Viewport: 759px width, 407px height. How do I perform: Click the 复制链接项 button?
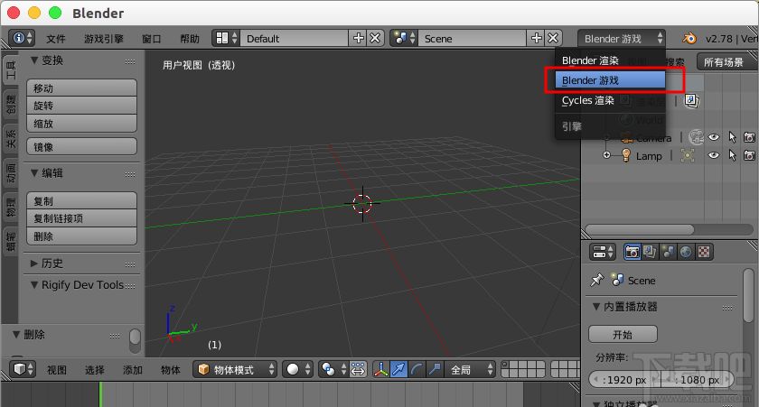(82, 218)
